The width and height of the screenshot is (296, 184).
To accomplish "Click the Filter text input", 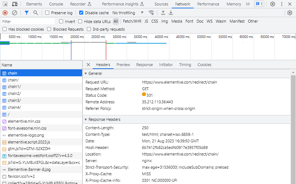I will 28,21.
